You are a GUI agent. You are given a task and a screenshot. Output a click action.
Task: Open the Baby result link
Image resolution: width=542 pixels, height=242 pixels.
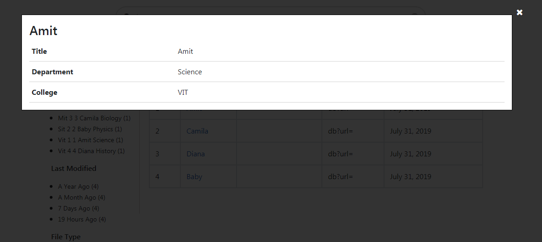[194, 177]
